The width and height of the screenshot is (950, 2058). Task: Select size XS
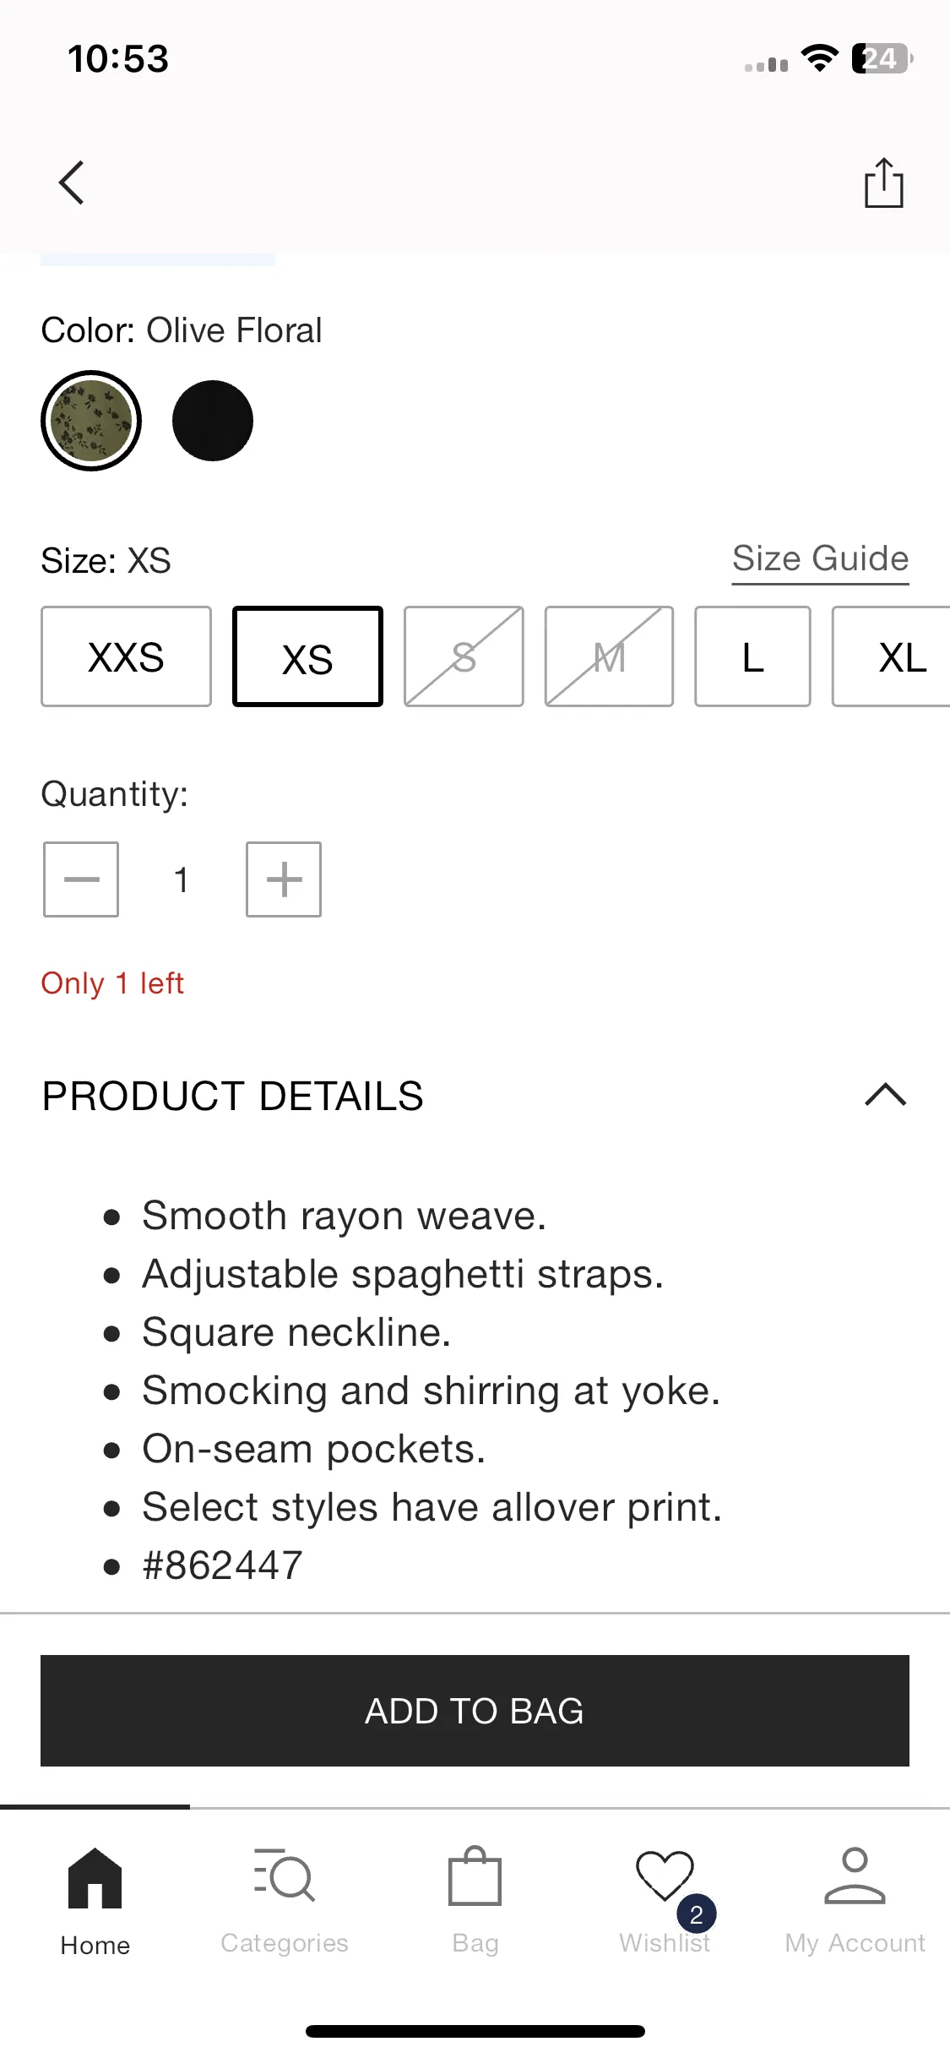coord(307,656)
